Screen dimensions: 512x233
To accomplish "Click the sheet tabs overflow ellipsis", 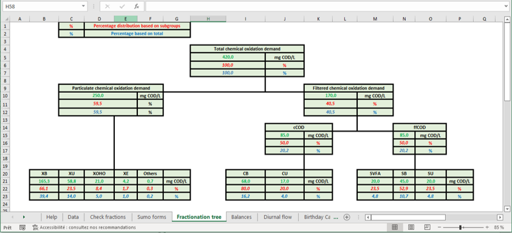I will [x=336, y=217].
